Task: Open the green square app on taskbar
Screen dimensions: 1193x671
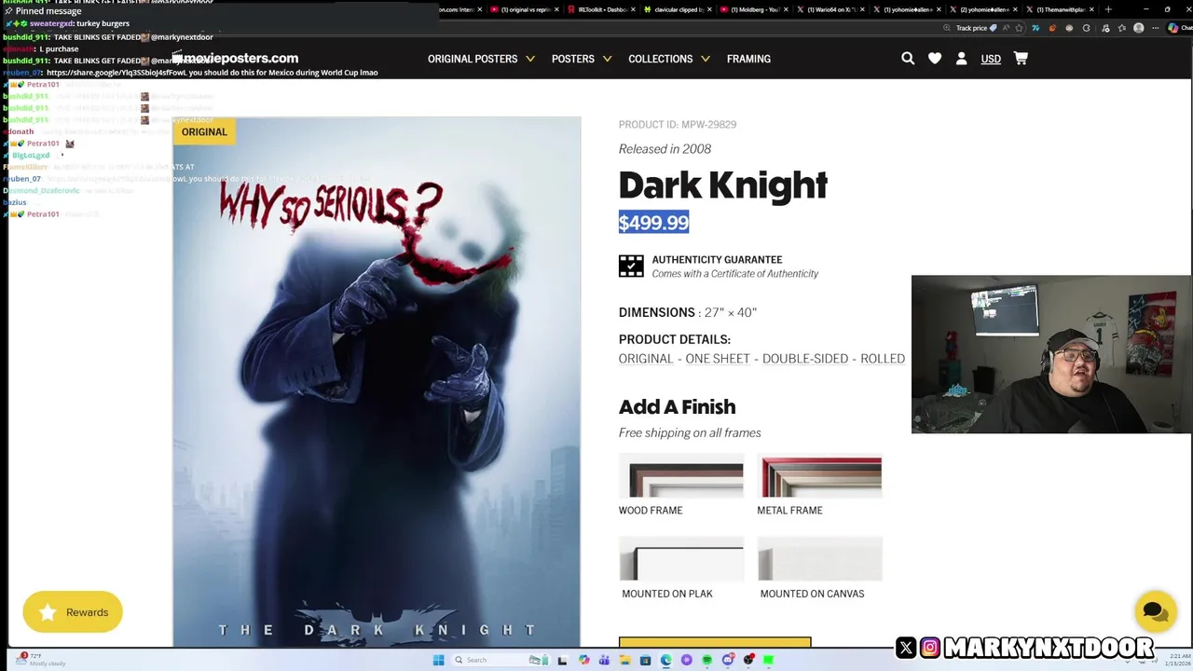Action: coord(768,660)
